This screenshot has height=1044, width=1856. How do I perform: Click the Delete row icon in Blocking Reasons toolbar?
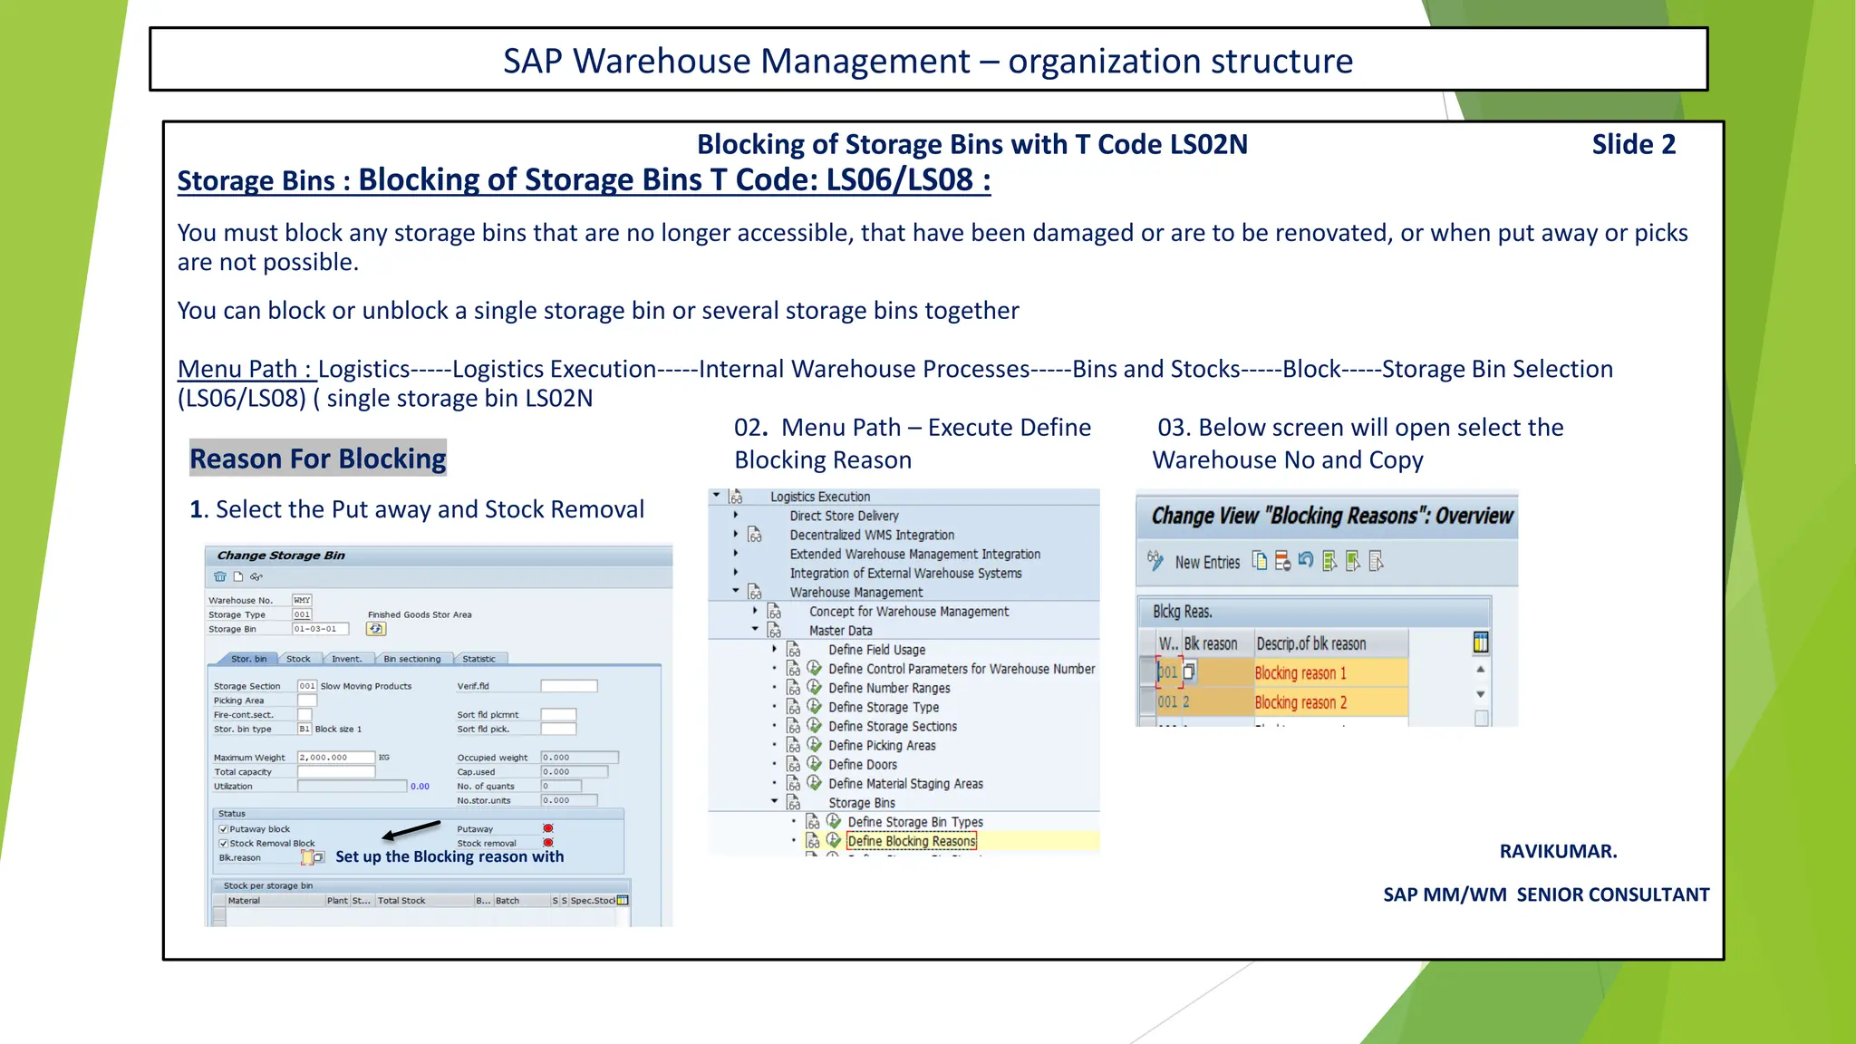pos(1282,561)
